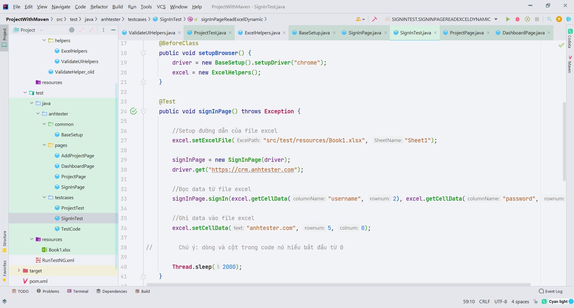Open the TODO tool window
This screenshot has width=574, height=308.
point(20,291)
